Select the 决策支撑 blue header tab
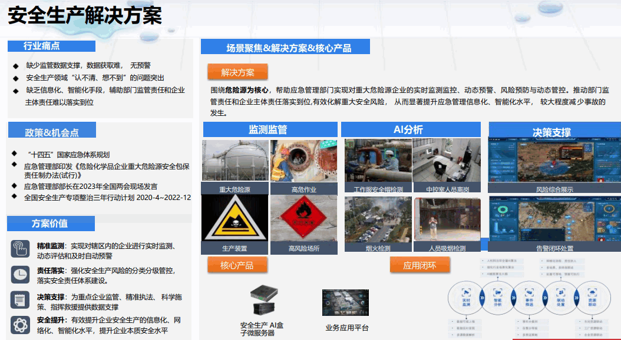The width and height of the screenshot is (621, 340). pos(551,132)
